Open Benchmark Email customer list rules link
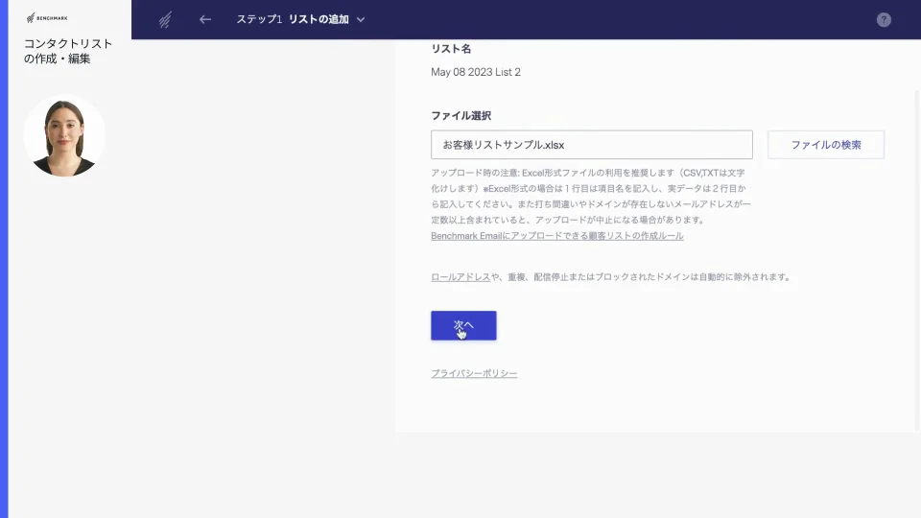The height and width of the screenshot is (518, 921). pyautogui.click(x=556, y=236)
